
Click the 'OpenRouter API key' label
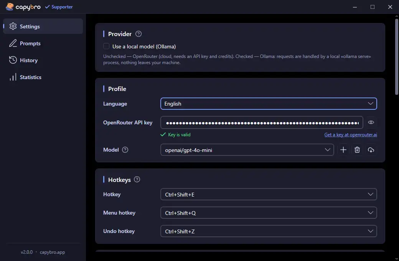[x=128, y=122]
